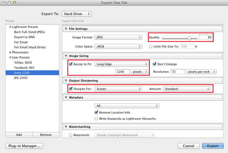Enable the Watermark checkbox
The height and width of the screenshot is (153, 228).
[x=71, y=135]
